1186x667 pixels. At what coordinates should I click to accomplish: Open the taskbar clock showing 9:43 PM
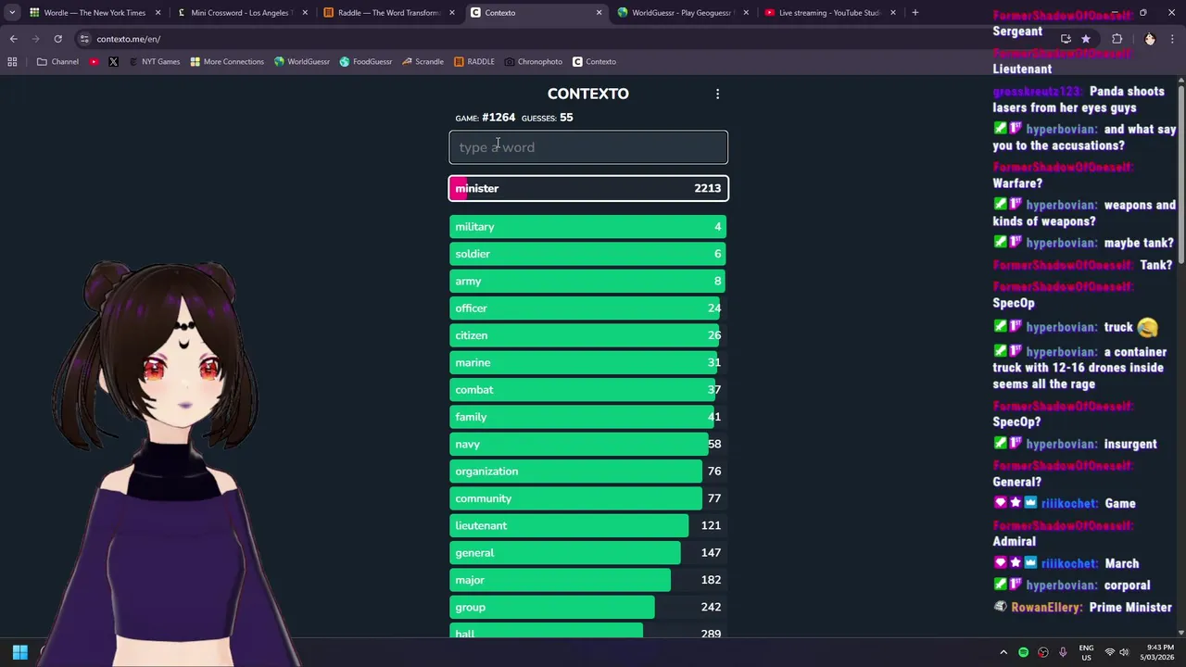[1158, 652]
